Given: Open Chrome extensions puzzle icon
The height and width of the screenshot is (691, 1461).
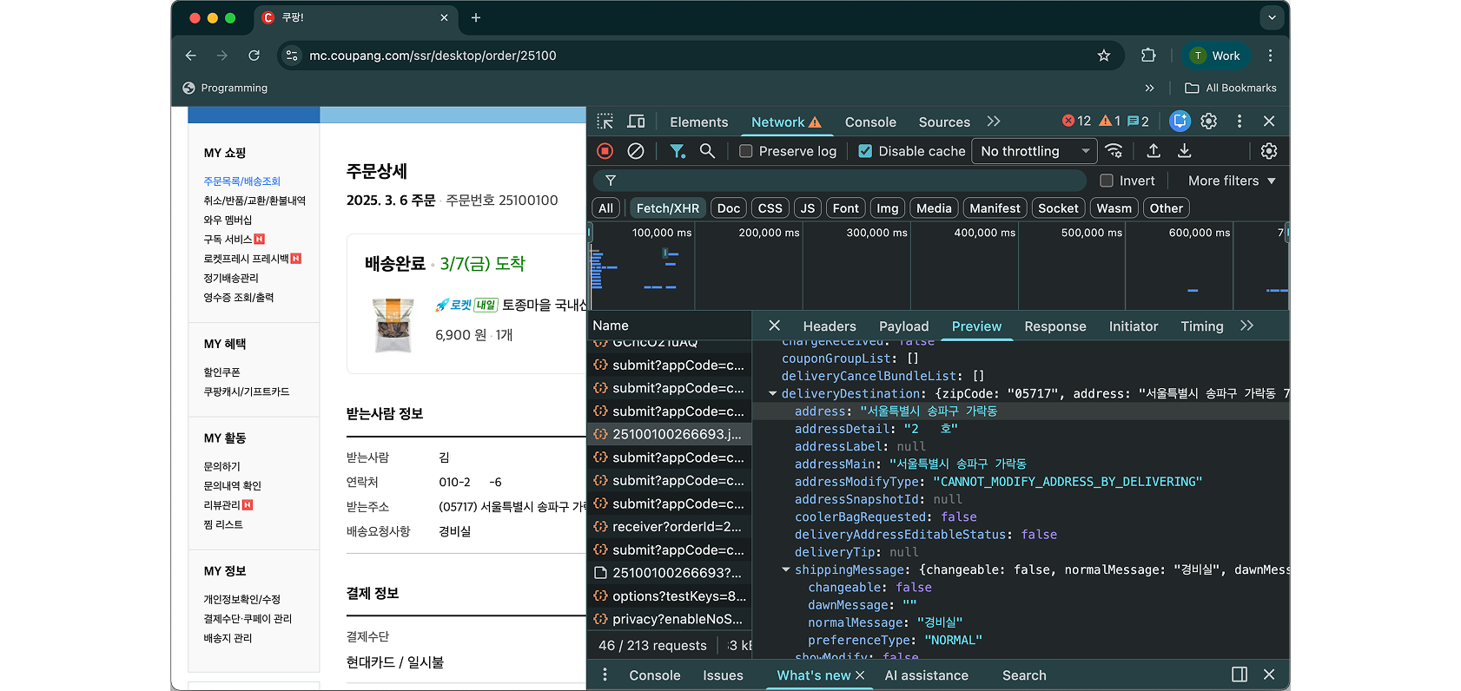Looking at the screenshot, I should (1148, 56).
